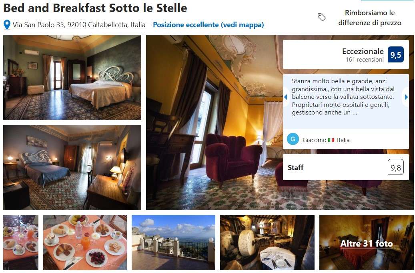
Task: Click Rimborsiamo le differenze di prezzo
Action: point(369,18)
